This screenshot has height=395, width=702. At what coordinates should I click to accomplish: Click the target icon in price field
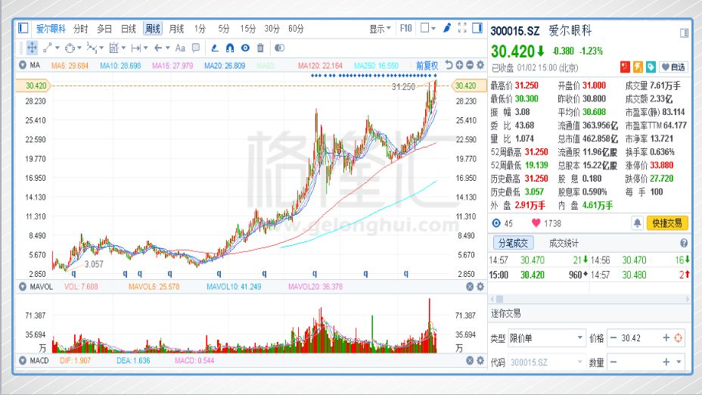[x=679, y=338]
